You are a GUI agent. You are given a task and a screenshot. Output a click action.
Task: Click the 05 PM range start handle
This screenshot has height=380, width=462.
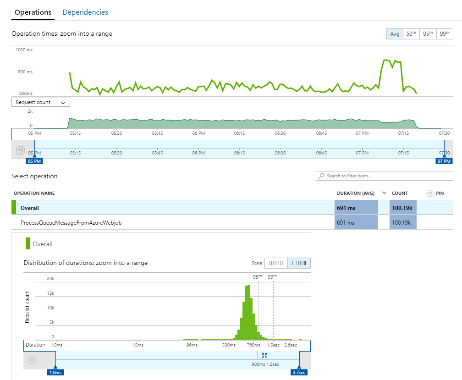34,161
